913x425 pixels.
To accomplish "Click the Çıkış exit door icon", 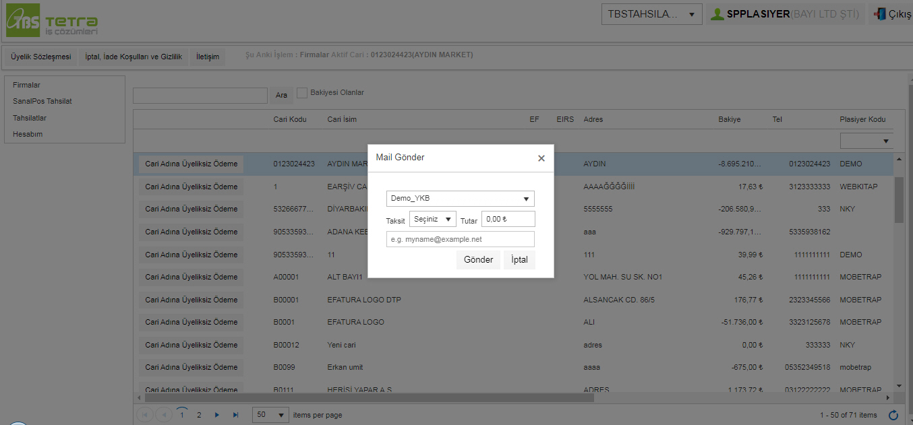I will coord(879,14).
